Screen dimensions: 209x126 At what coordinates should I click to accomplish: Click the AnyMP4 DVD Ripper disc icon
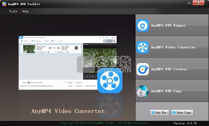[142, 25]
